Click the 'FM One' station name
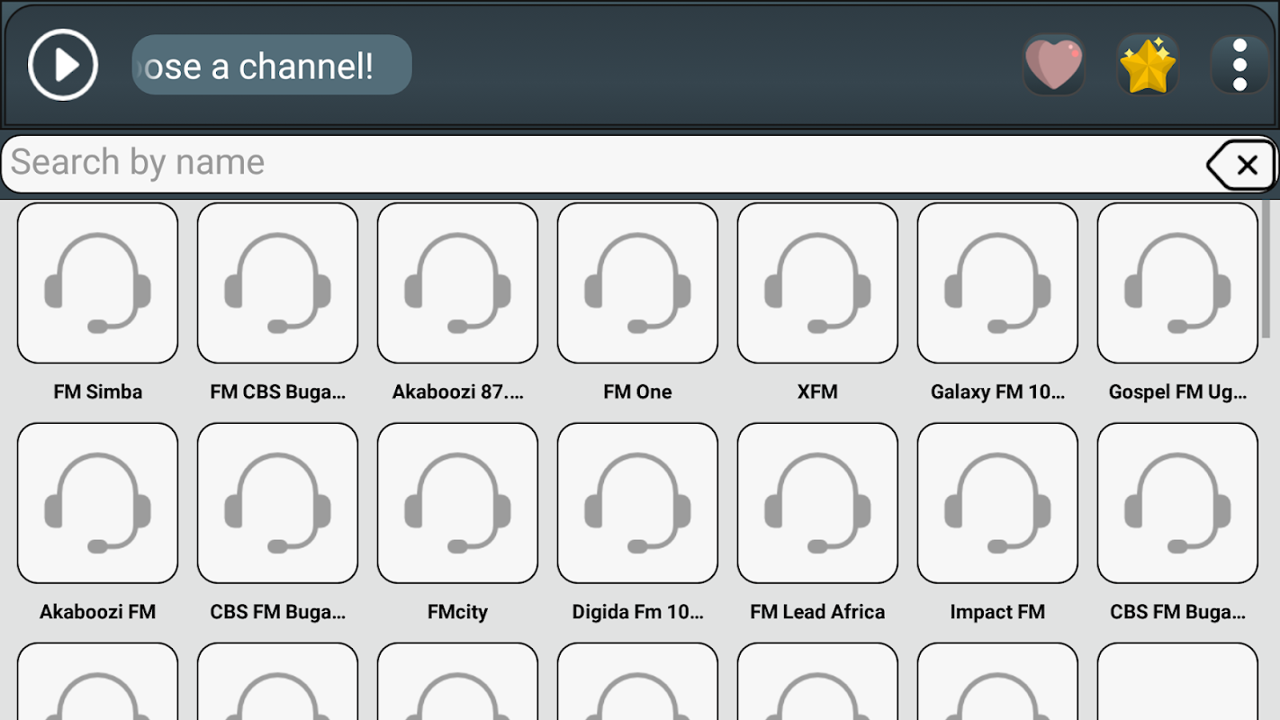Image resolution: width=1280 pixels, height=720 pixels. click(x=638, y=391)
